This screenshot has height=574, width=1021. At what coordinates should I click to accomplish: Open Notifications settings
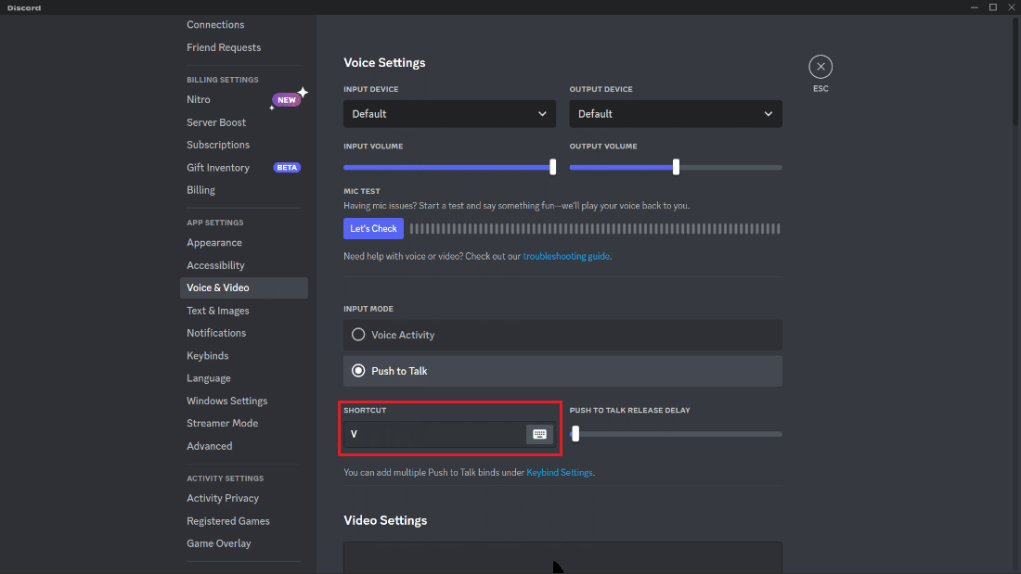click(216, 332)
